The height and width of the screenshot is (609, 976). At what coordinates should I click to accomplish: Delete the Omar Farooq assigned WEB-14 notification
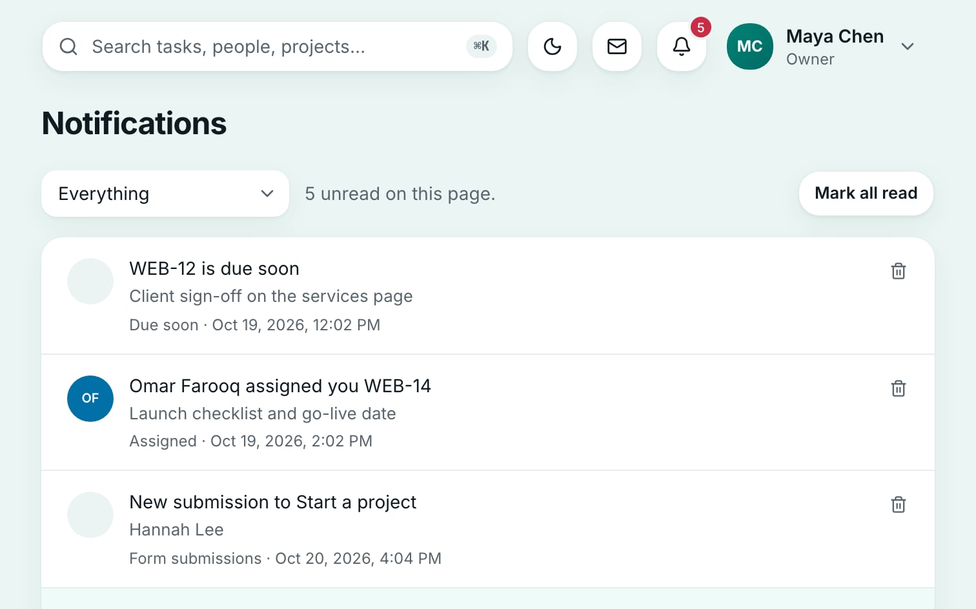pos(899,388)
